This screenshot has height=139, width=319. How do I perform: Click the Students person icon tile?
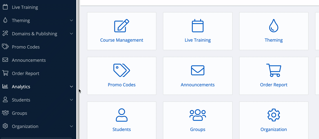click(122, 115)
